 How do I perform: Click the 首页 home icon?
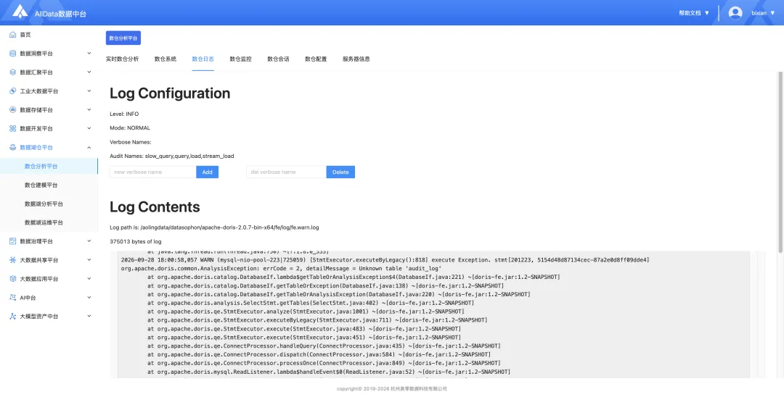point(13,35)
